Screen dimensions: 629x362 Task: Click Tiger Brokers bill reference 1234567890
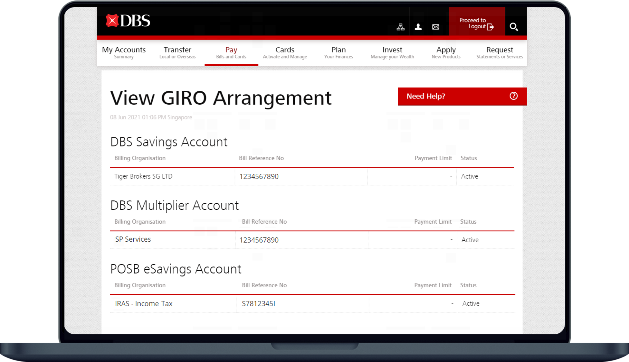coord(259,176)
